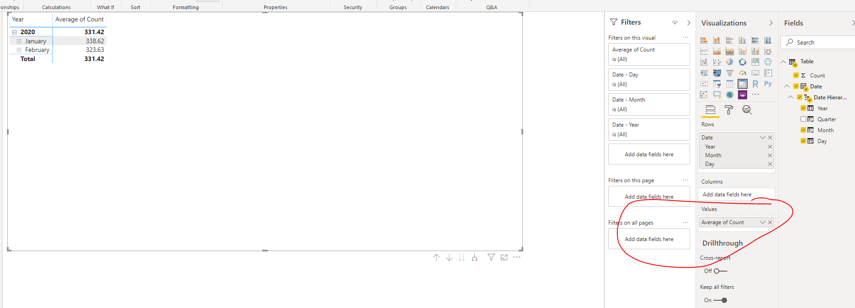Expand all down one hierarchy level

click(475, 257)
